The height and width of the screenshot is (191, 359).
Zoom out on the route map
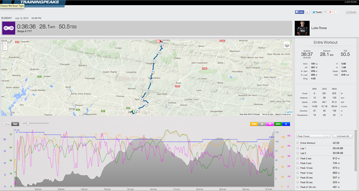[5, 48]
